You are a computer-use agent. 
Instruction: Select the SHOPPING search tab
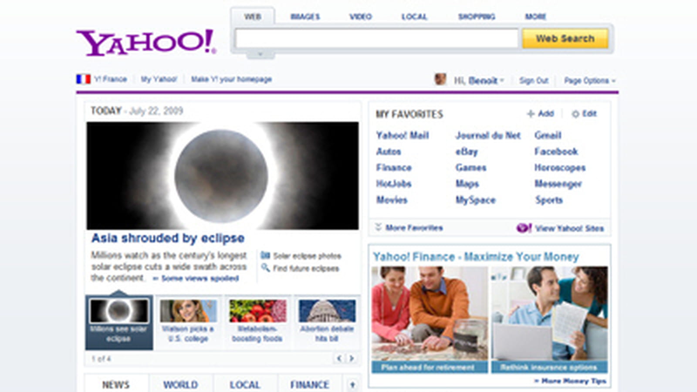(x=477, y=17)
